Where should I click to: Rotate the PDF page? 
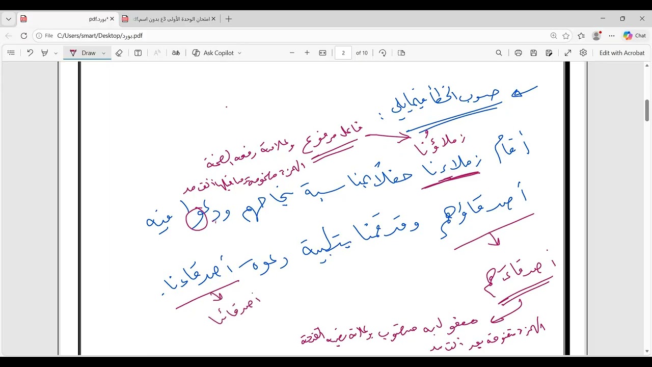pos(383,53)
